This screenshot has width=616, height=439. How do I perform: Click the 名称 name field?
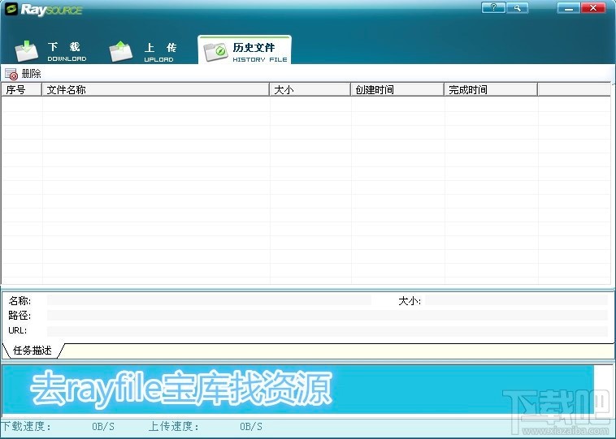pos(209,300)
